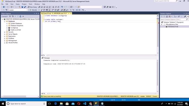
Task: Click the Pin icon on Object Explorer header
Action: (36, 14)
